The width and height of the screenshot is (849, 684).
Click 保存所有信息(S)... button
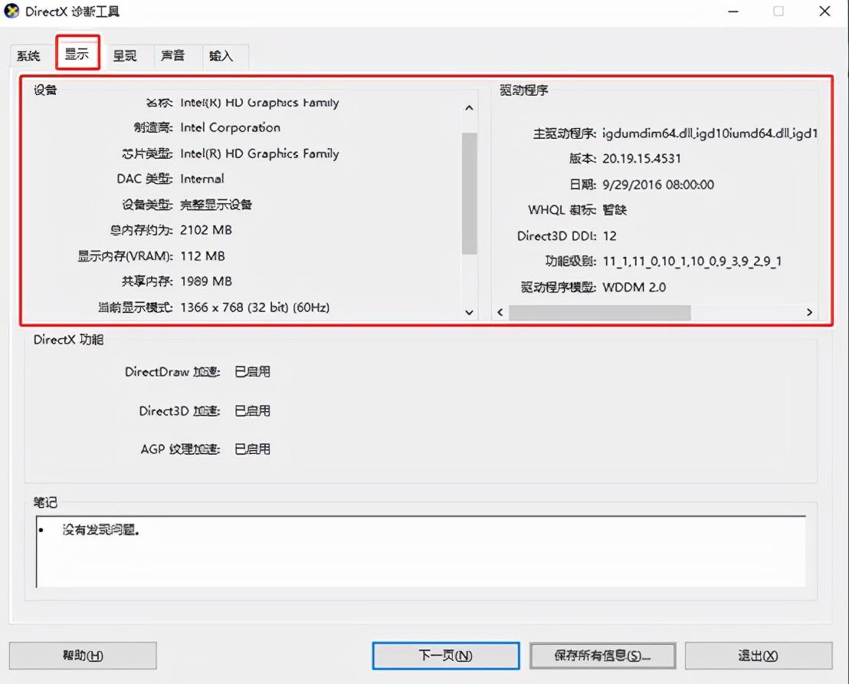pos(602,656)
